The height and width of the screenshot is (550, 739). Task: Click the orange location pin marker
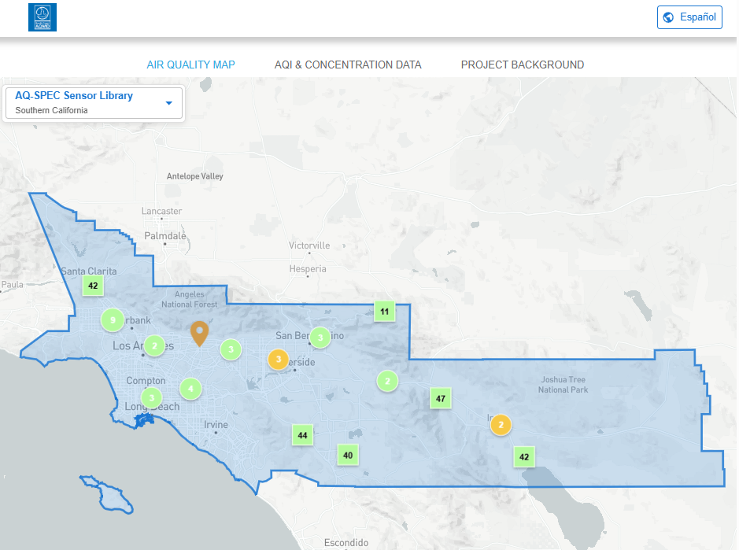tap(200, 333)
